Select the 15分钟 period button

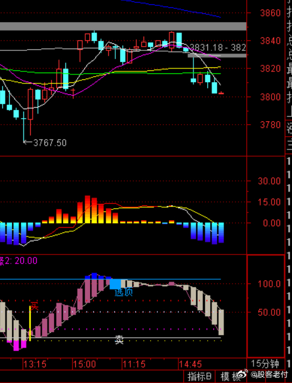pyautogui.click(x=266, y=364)
